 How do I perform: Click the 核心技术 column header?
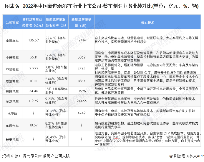click(x=147, y=23)
